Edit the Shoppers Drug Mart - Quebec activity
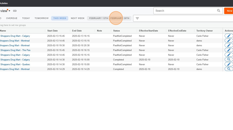 (x=229, y=64)
